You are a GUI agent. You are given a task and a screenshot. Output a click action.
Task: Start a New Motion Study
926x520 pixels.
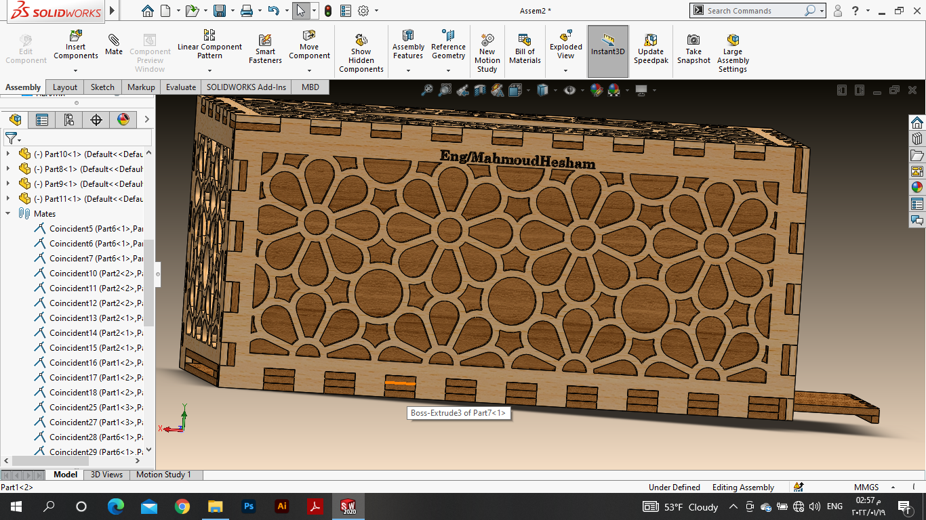click(487, 40)
